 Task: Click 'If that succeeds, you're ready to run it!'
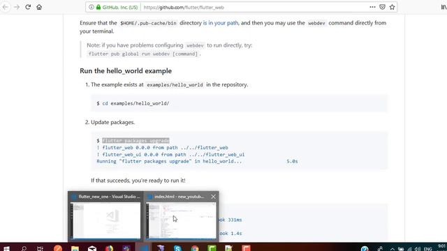pos(138,181)
